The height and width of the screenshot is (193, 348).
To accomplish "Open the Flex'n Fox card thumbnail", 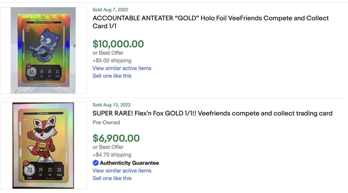I will point(43,145).
